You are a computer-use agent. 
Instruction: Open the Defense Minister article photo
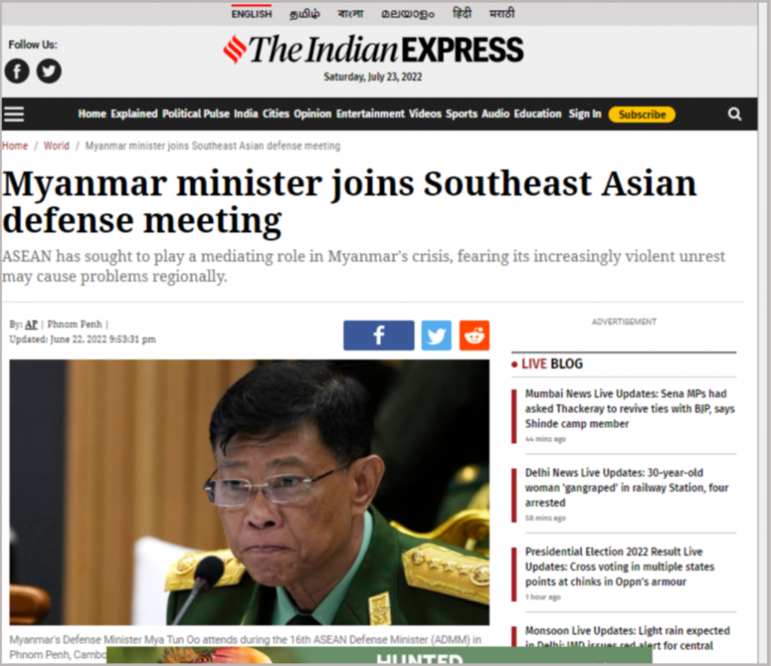(x=249, y=492)
